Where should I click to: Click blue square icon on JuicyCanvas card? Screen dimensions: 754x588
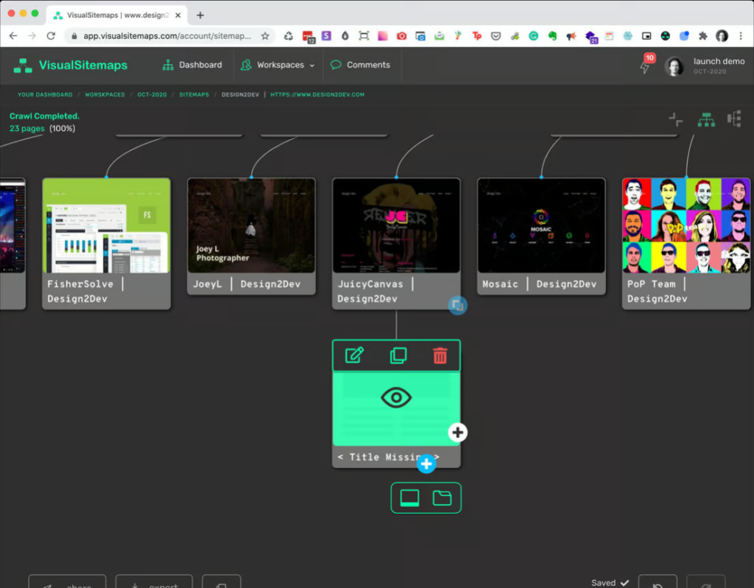tap(458, 305)
